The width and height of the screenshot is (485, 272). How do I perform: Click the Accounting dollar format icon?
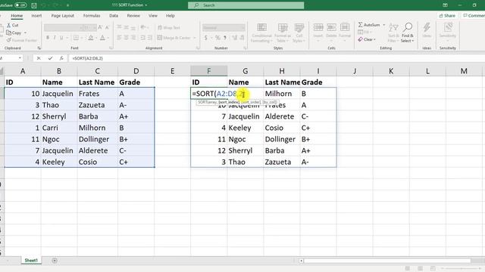[x=206, y=38]
